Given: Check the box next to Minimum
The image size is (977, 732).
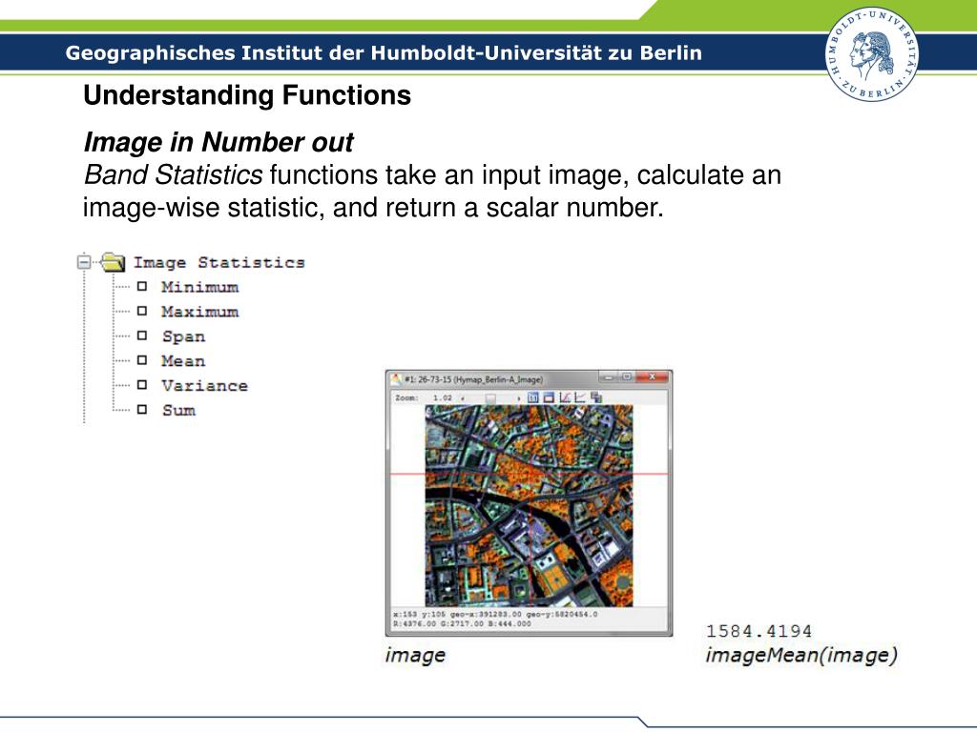Looking at the screenshot, I should click(141, 287).
